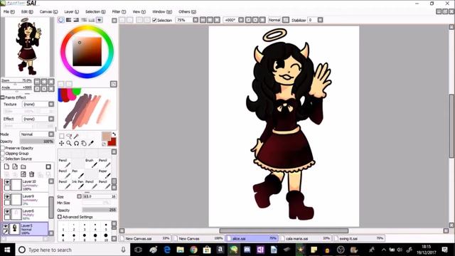Screen dimensions: 455x256
Task: Choose the Ink Pen tool preset
Action: coord(77,185)
